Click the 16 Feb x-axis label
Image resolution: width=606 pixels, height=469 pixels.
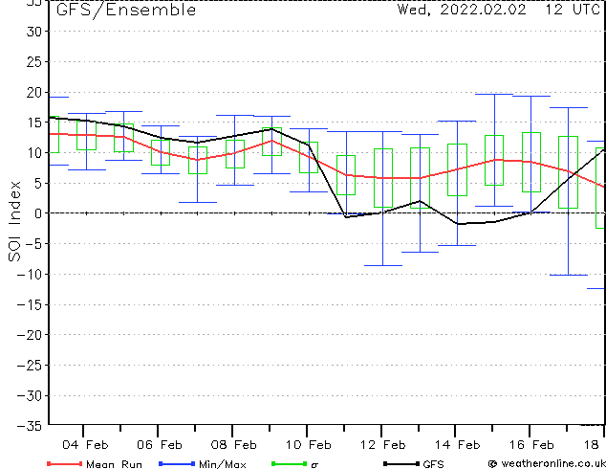pyautogui.click(x=531, y=445)
